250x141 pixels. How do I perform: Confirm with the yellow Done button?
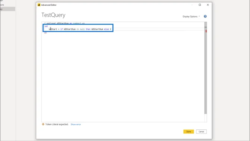point(188,132)
